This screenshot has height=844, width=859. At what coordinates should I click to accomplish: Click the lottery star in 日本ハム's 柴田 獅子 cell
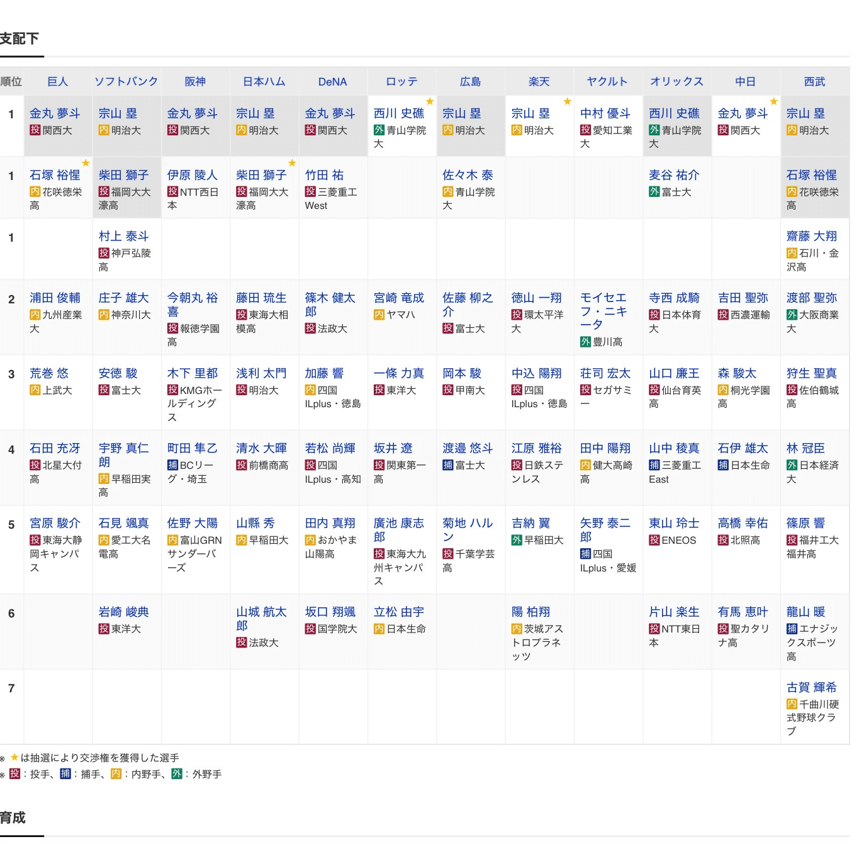[292, 163]
